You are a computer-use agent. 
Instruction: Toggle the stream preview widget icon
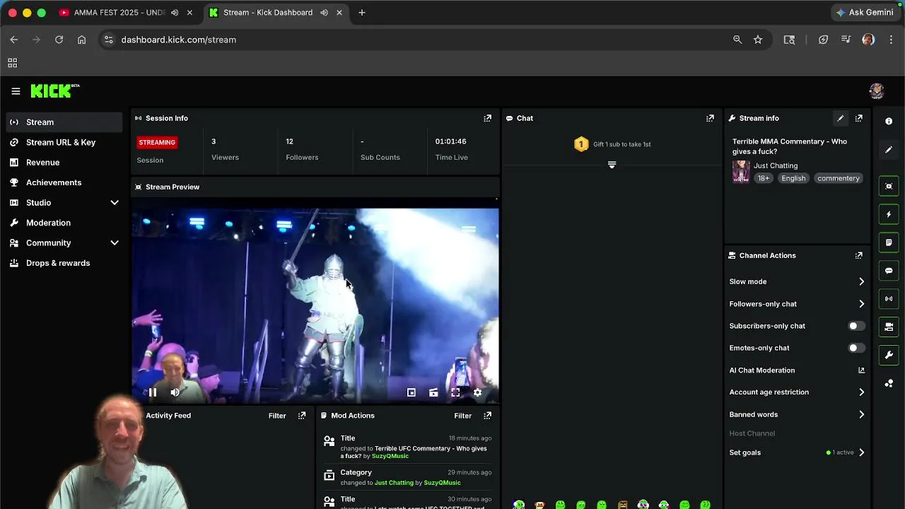(x=889, y=187)
